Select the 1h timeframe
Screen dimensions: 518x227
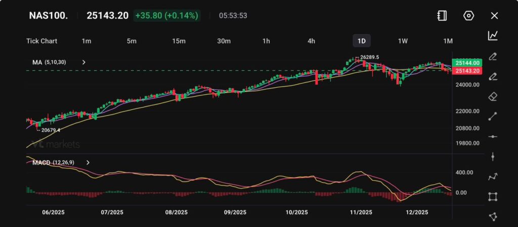coord(266,41)
